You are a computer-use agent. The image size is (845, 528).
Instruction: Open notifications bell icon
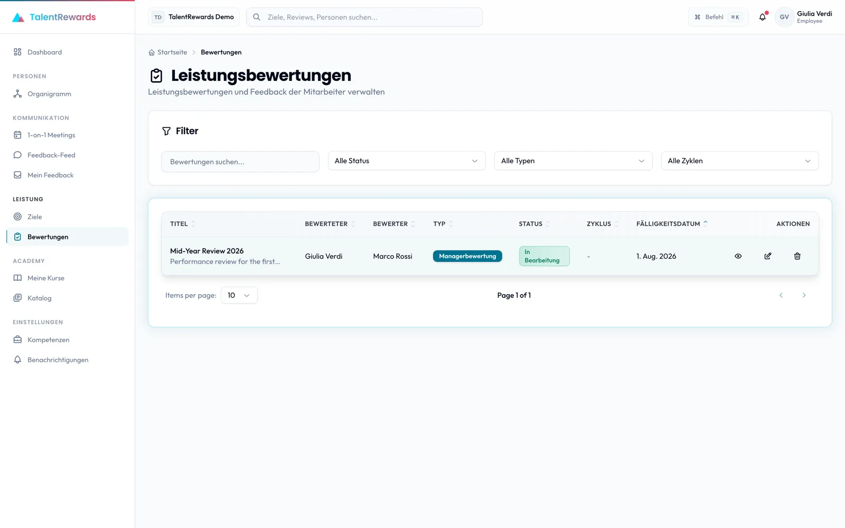pyautogui.click(x=763, y=17)
